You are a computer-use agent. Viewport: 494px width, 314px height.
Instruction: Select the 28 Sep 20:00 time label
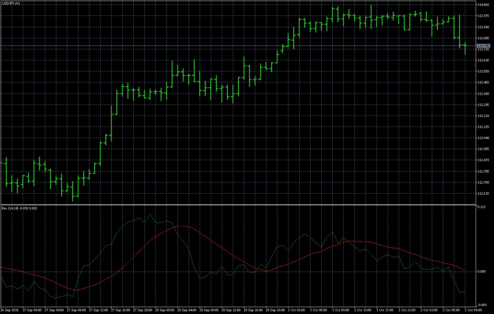[275, 310]
